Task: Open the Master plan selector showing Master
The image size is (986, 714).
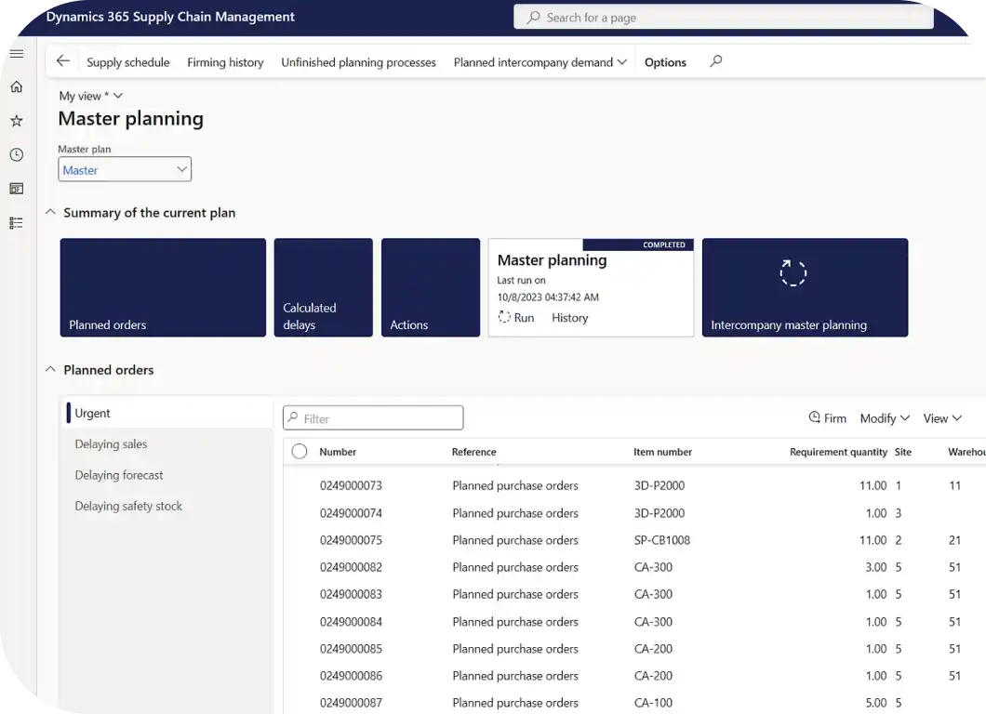Action: point(125,168)
